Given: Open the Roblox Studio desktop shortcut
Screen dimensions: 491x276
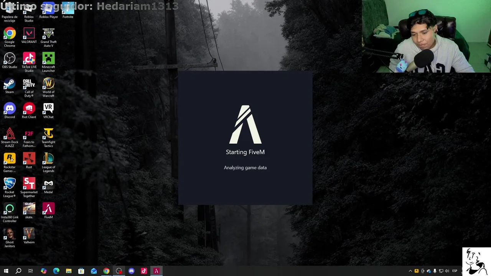Looking at the screenshot, I should [29, 12].
